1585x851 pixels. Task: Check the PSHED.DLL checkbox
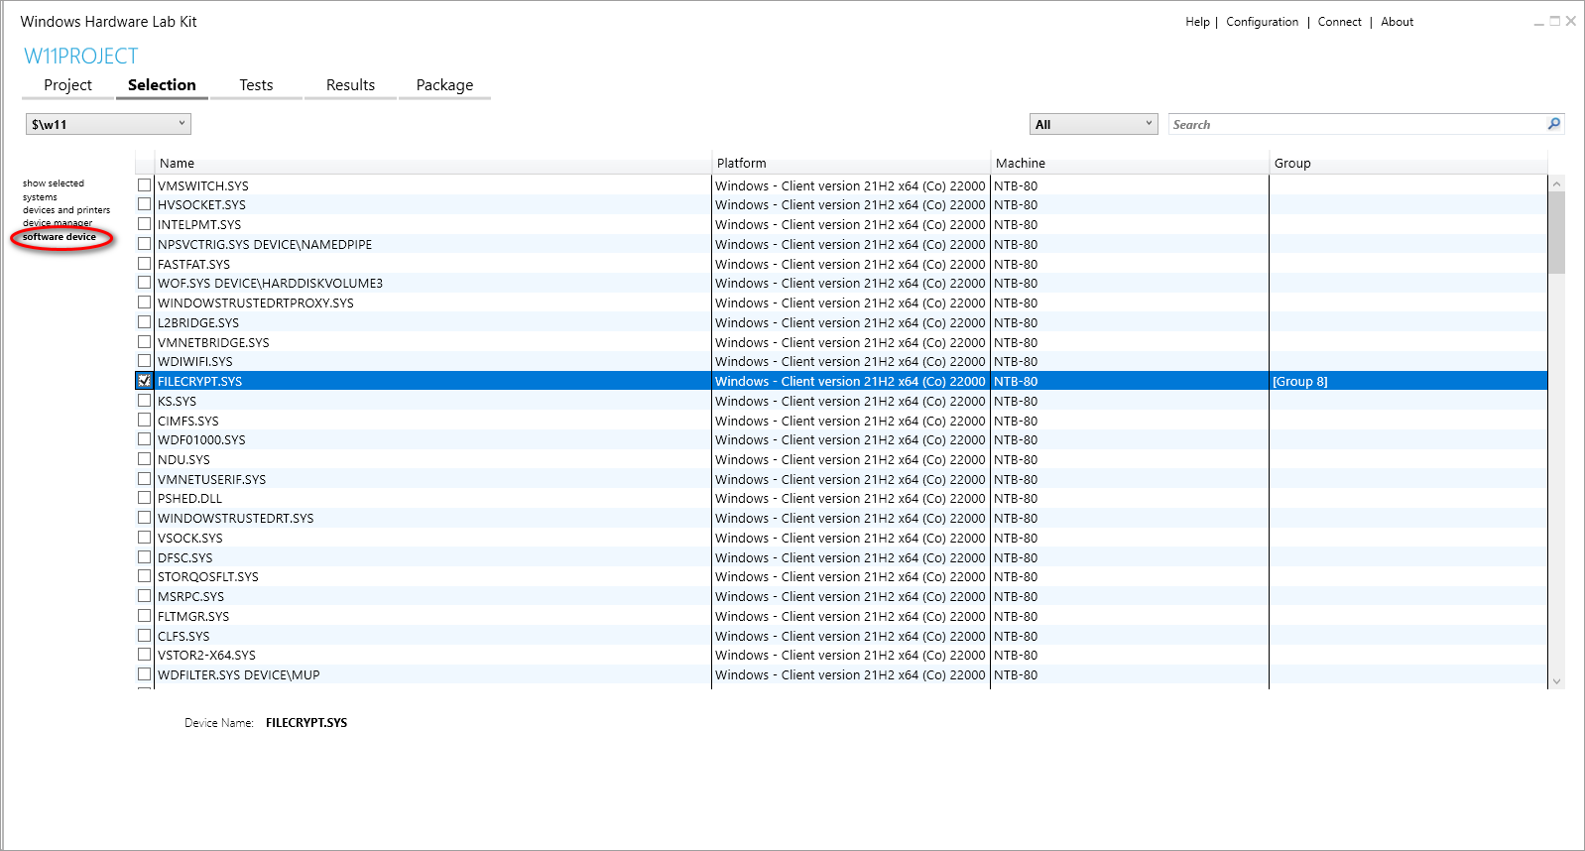pos(145,498)
